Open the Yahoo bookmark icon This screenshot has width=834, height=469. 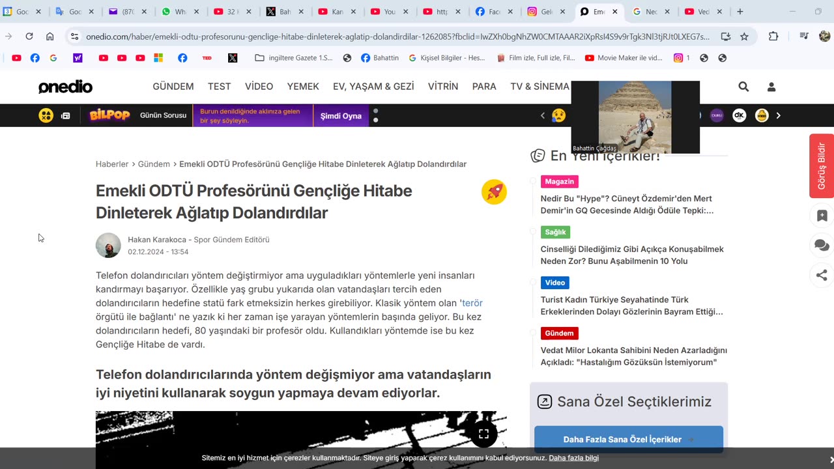click(78, 58)
